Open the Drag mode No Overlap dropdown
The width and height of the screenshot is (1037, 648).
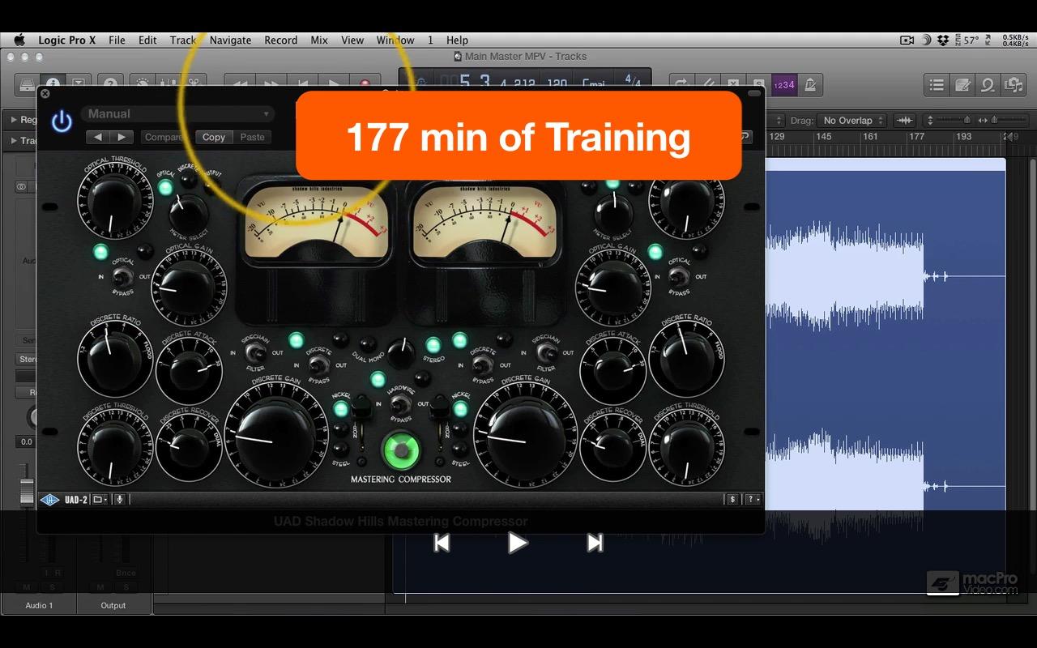[852, 121]
